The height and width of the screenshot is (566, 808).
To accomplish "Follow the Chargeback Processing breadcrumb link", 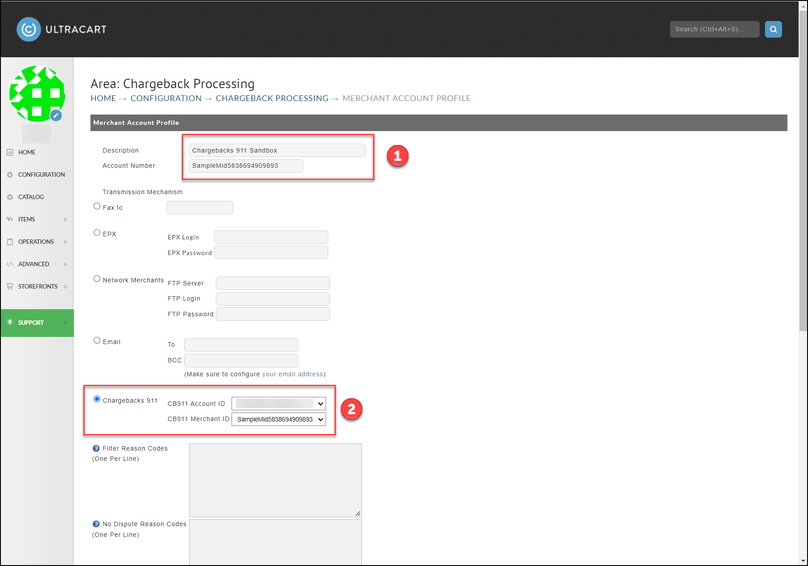I will [x=272, y=98].
